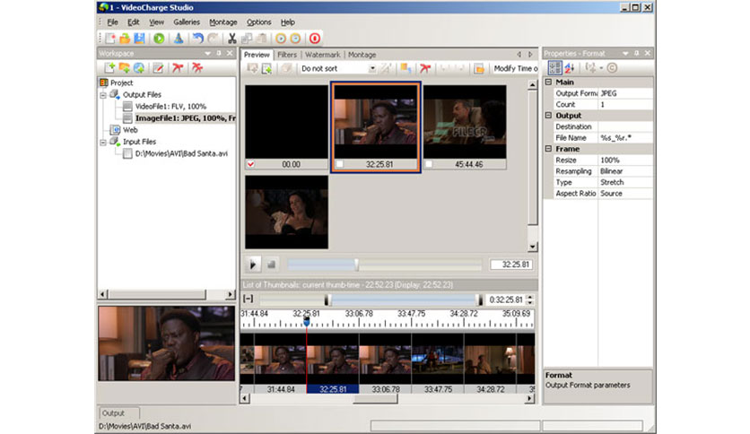The image size is (750, 434).
Task: Click the New project icon in main toolbar
Action: pos(110,39)
